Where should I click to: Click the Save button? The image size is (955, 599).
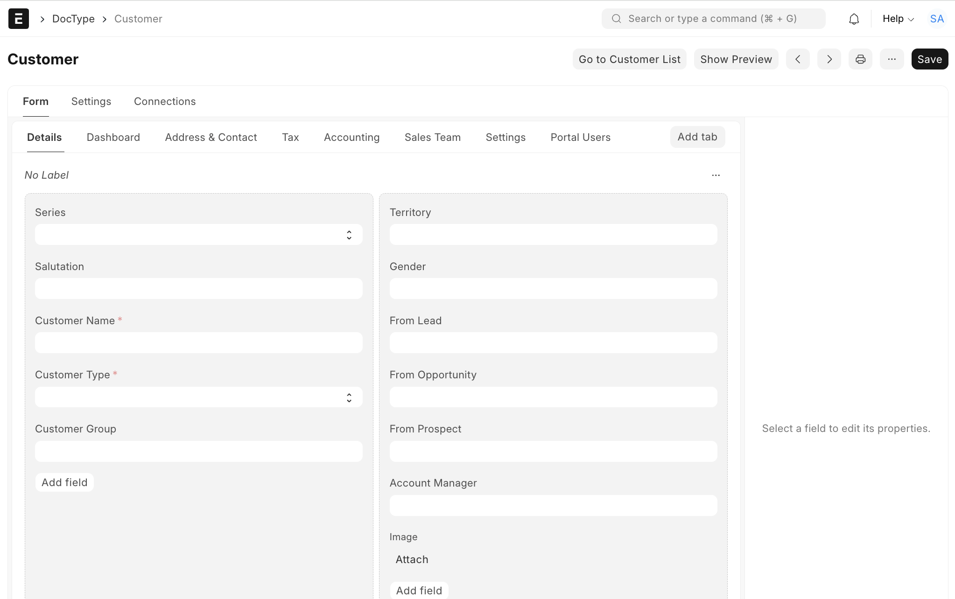[x=929, y=59]
